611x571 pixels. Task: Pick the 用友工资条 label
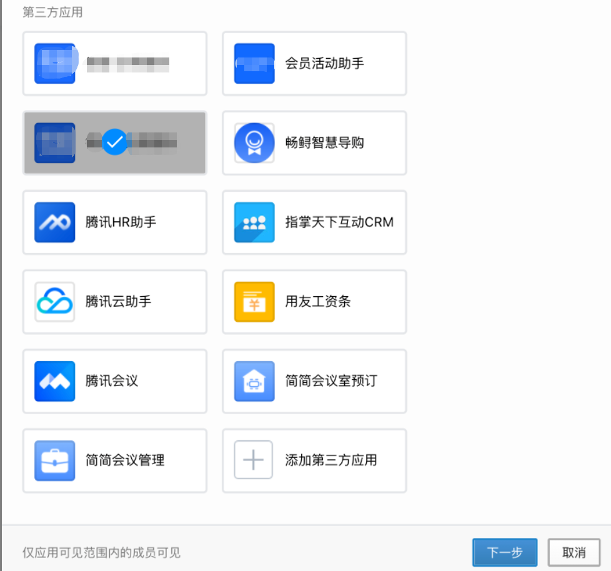(x=317, y=302)
